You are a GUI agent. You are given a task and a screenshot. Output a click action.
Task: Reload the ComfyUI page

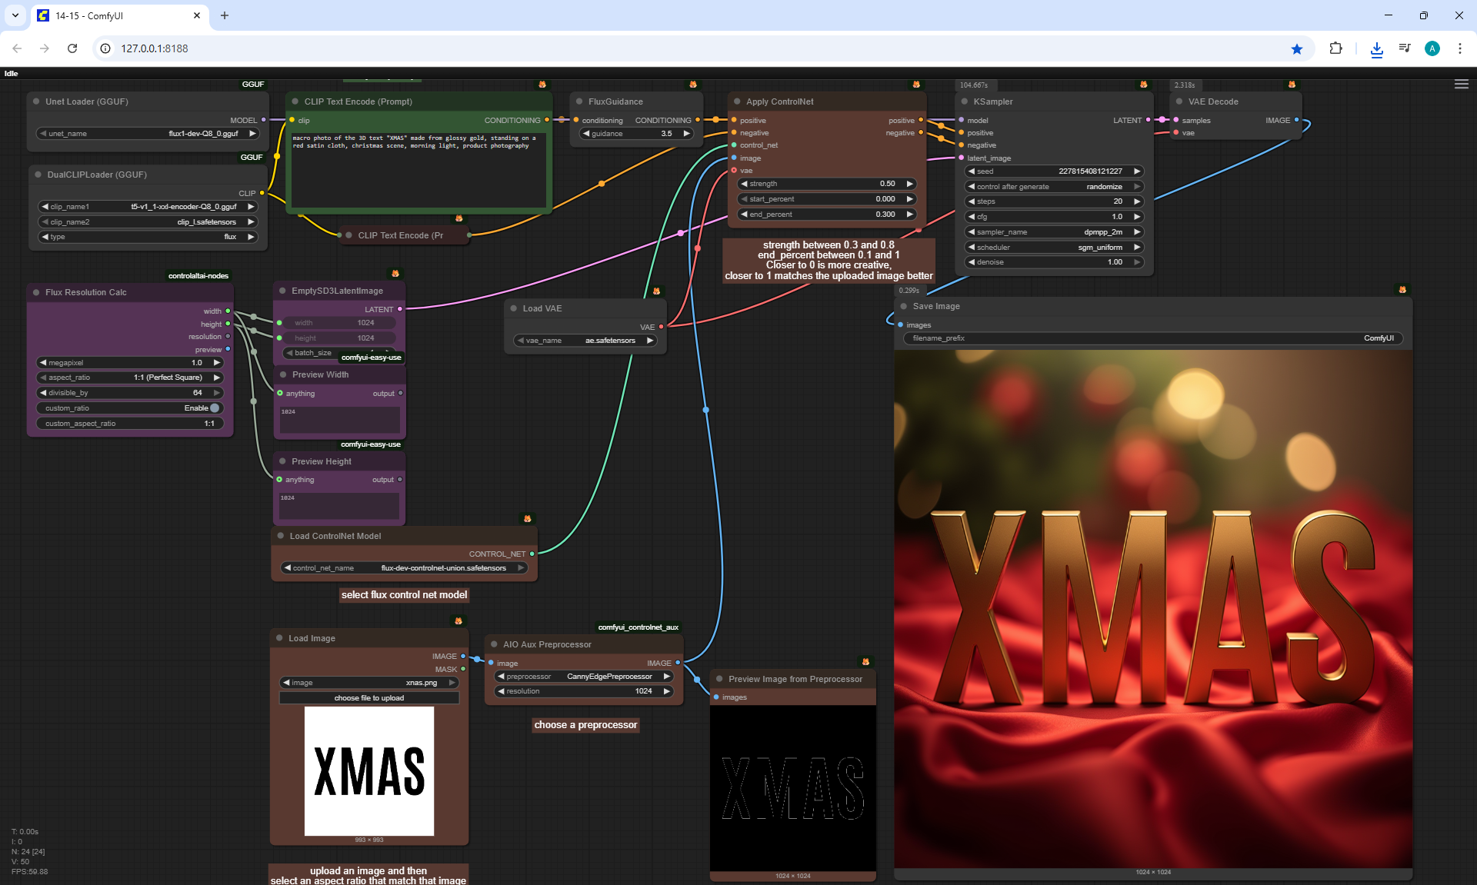72,48
